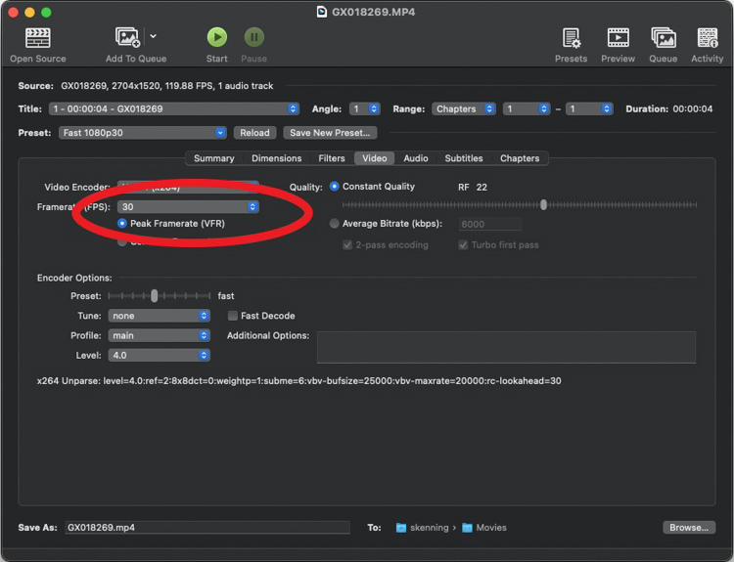Image resolution: width=734 pixels, height=562 pixels.
Task: Click the preset speed label fast
Action: click(226, 295)
